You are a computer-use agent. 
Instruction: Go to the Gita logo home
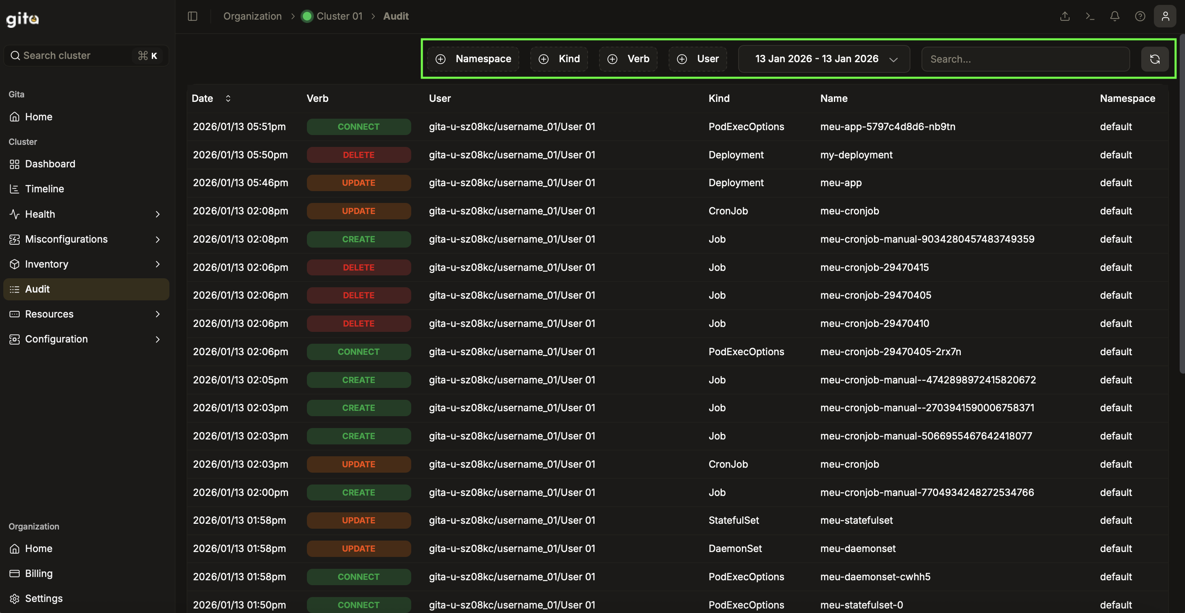coord(23,19)
